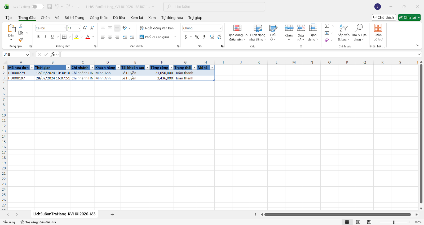Open filter dropdown for Trạng thái column

195,67
